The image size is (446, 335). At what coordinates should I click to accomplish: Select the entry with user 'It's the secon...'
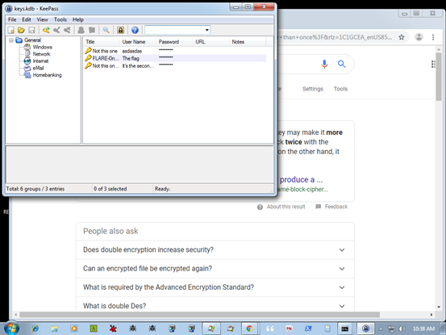175,65
